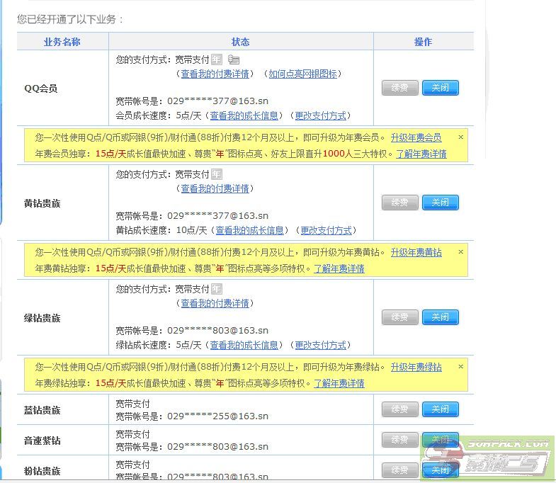Open the 如何点亮网银图标 link

coord(302,74)
